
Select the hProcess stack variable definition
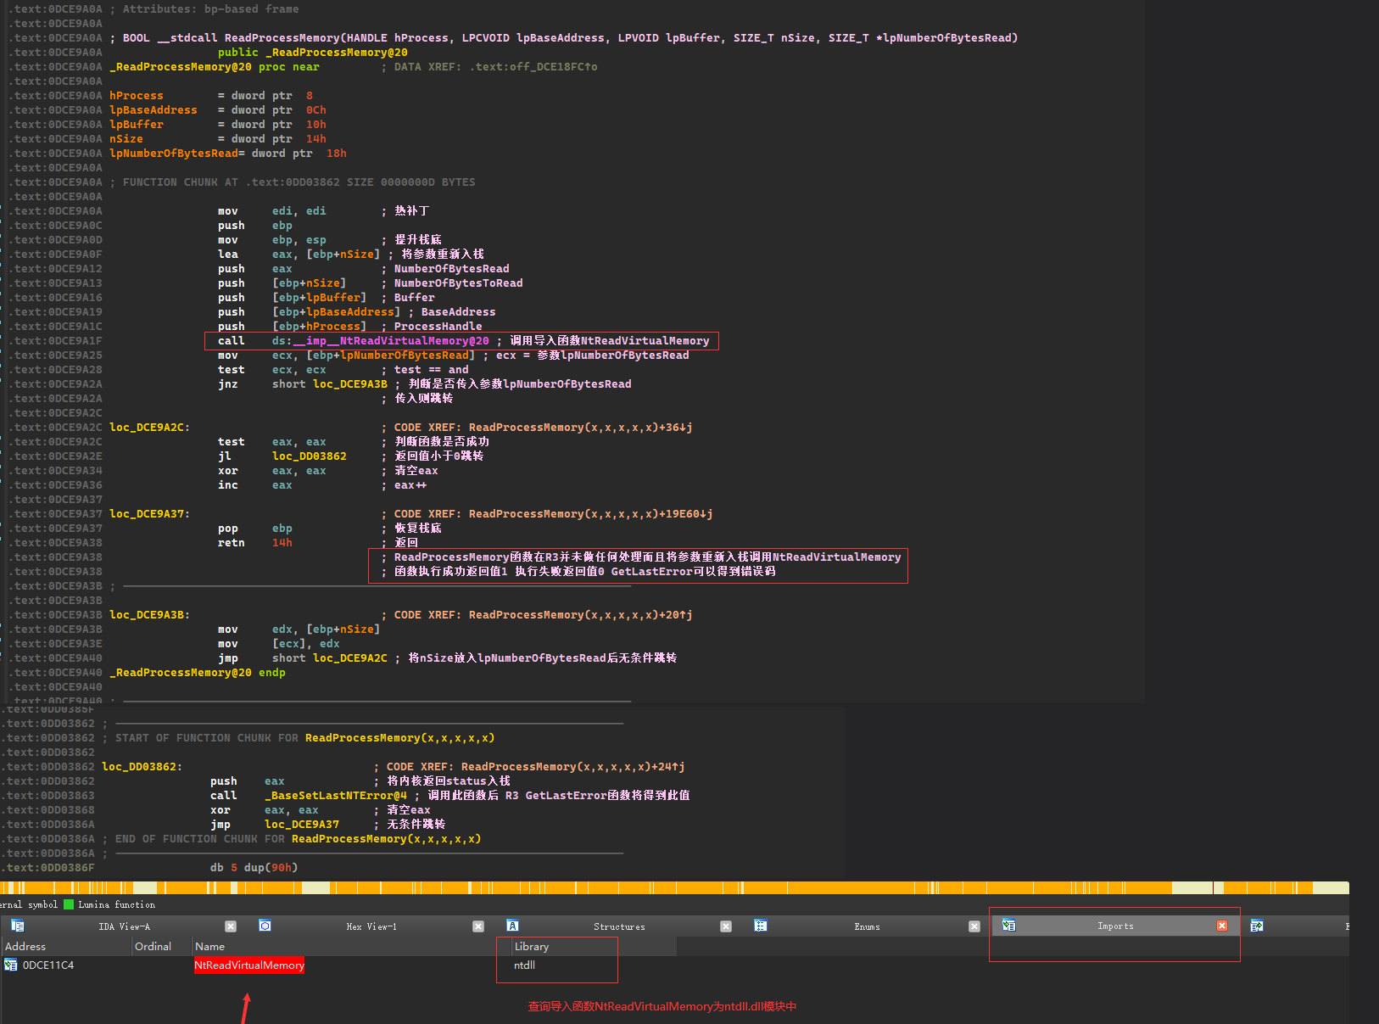(x=136, y=96)
